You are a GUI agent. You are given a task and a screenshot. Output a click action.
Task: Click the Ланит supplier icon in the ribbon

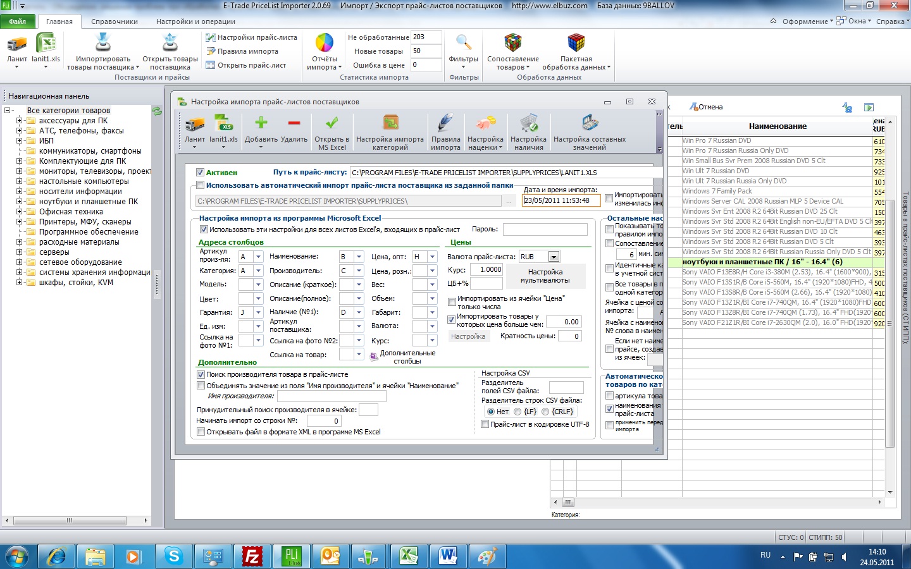(17, 44)
